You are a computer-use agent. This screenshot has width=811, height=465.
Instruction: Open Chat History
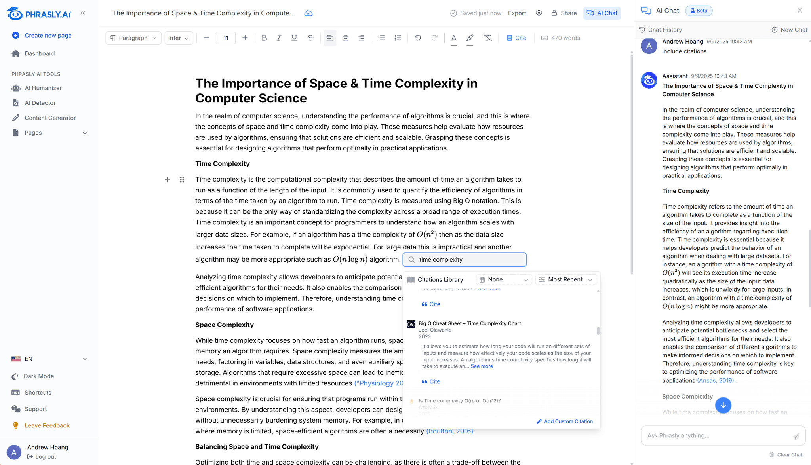click(x=661, y=30)
